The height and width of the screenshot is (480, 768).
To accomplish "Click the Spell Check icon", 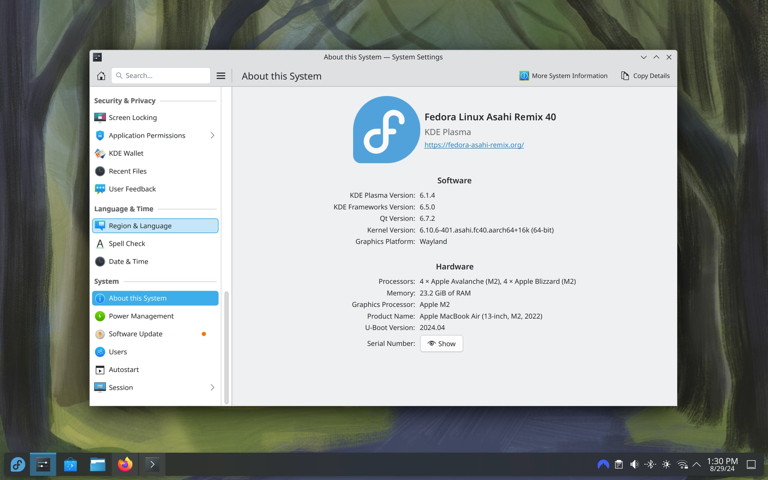I will click(x=100, y=244).
